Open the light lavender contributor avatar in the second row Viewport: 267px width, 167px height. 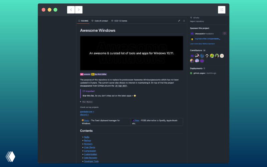tap(197, 61)
